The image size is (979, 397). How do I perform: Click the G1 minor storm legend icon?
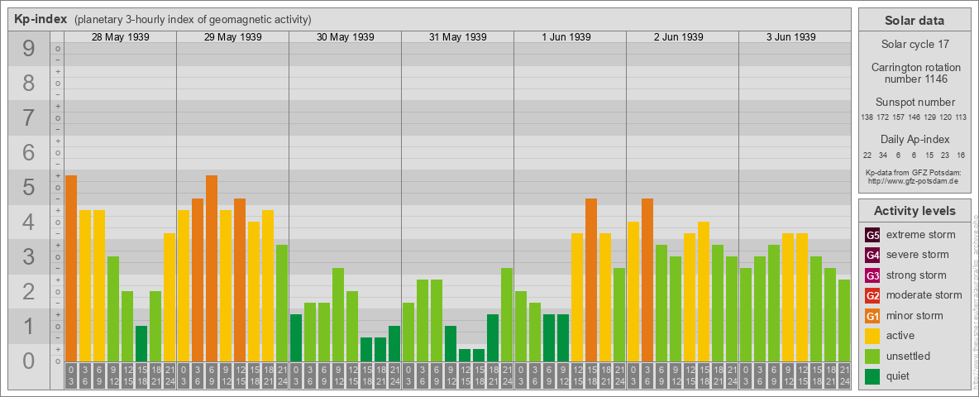pyautogui.click(x=872, y=316)
